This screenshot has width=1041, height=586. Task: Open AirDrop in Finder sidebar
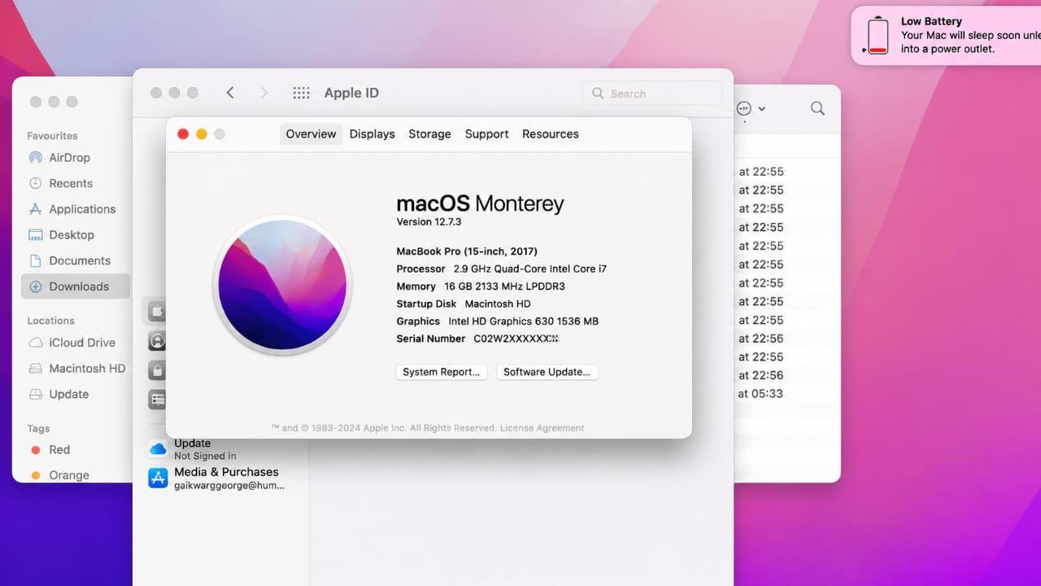69,158
